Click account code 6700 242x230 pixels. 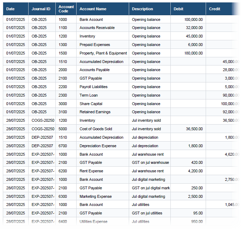63,146
